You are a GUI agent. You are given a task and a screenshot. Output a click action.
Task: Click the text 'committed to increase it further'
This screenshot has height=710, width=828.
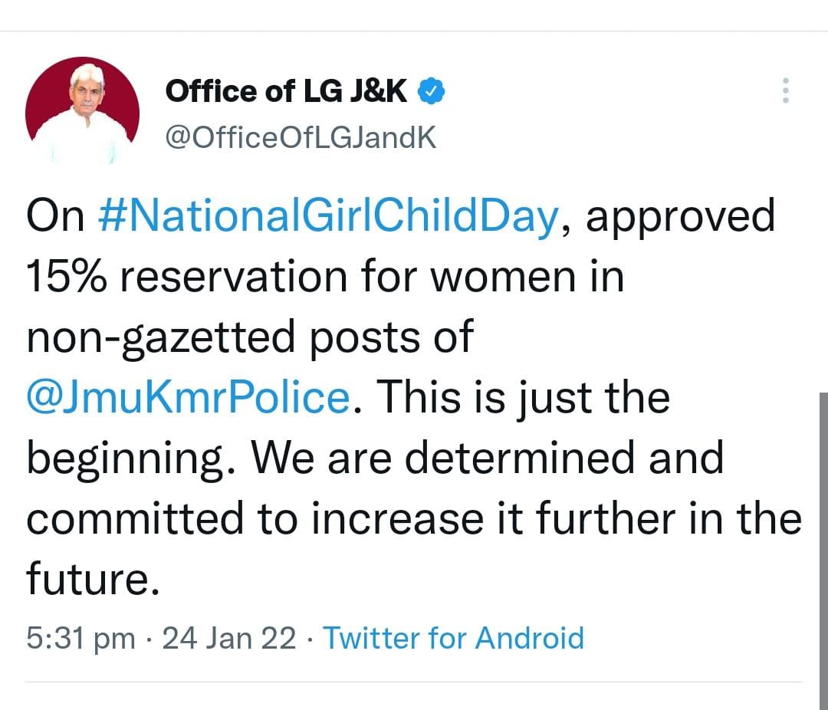click(350, 518)
